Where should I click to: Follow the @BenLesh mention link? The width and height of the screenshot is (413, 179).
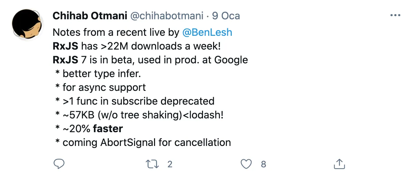(x=207, y=32)
